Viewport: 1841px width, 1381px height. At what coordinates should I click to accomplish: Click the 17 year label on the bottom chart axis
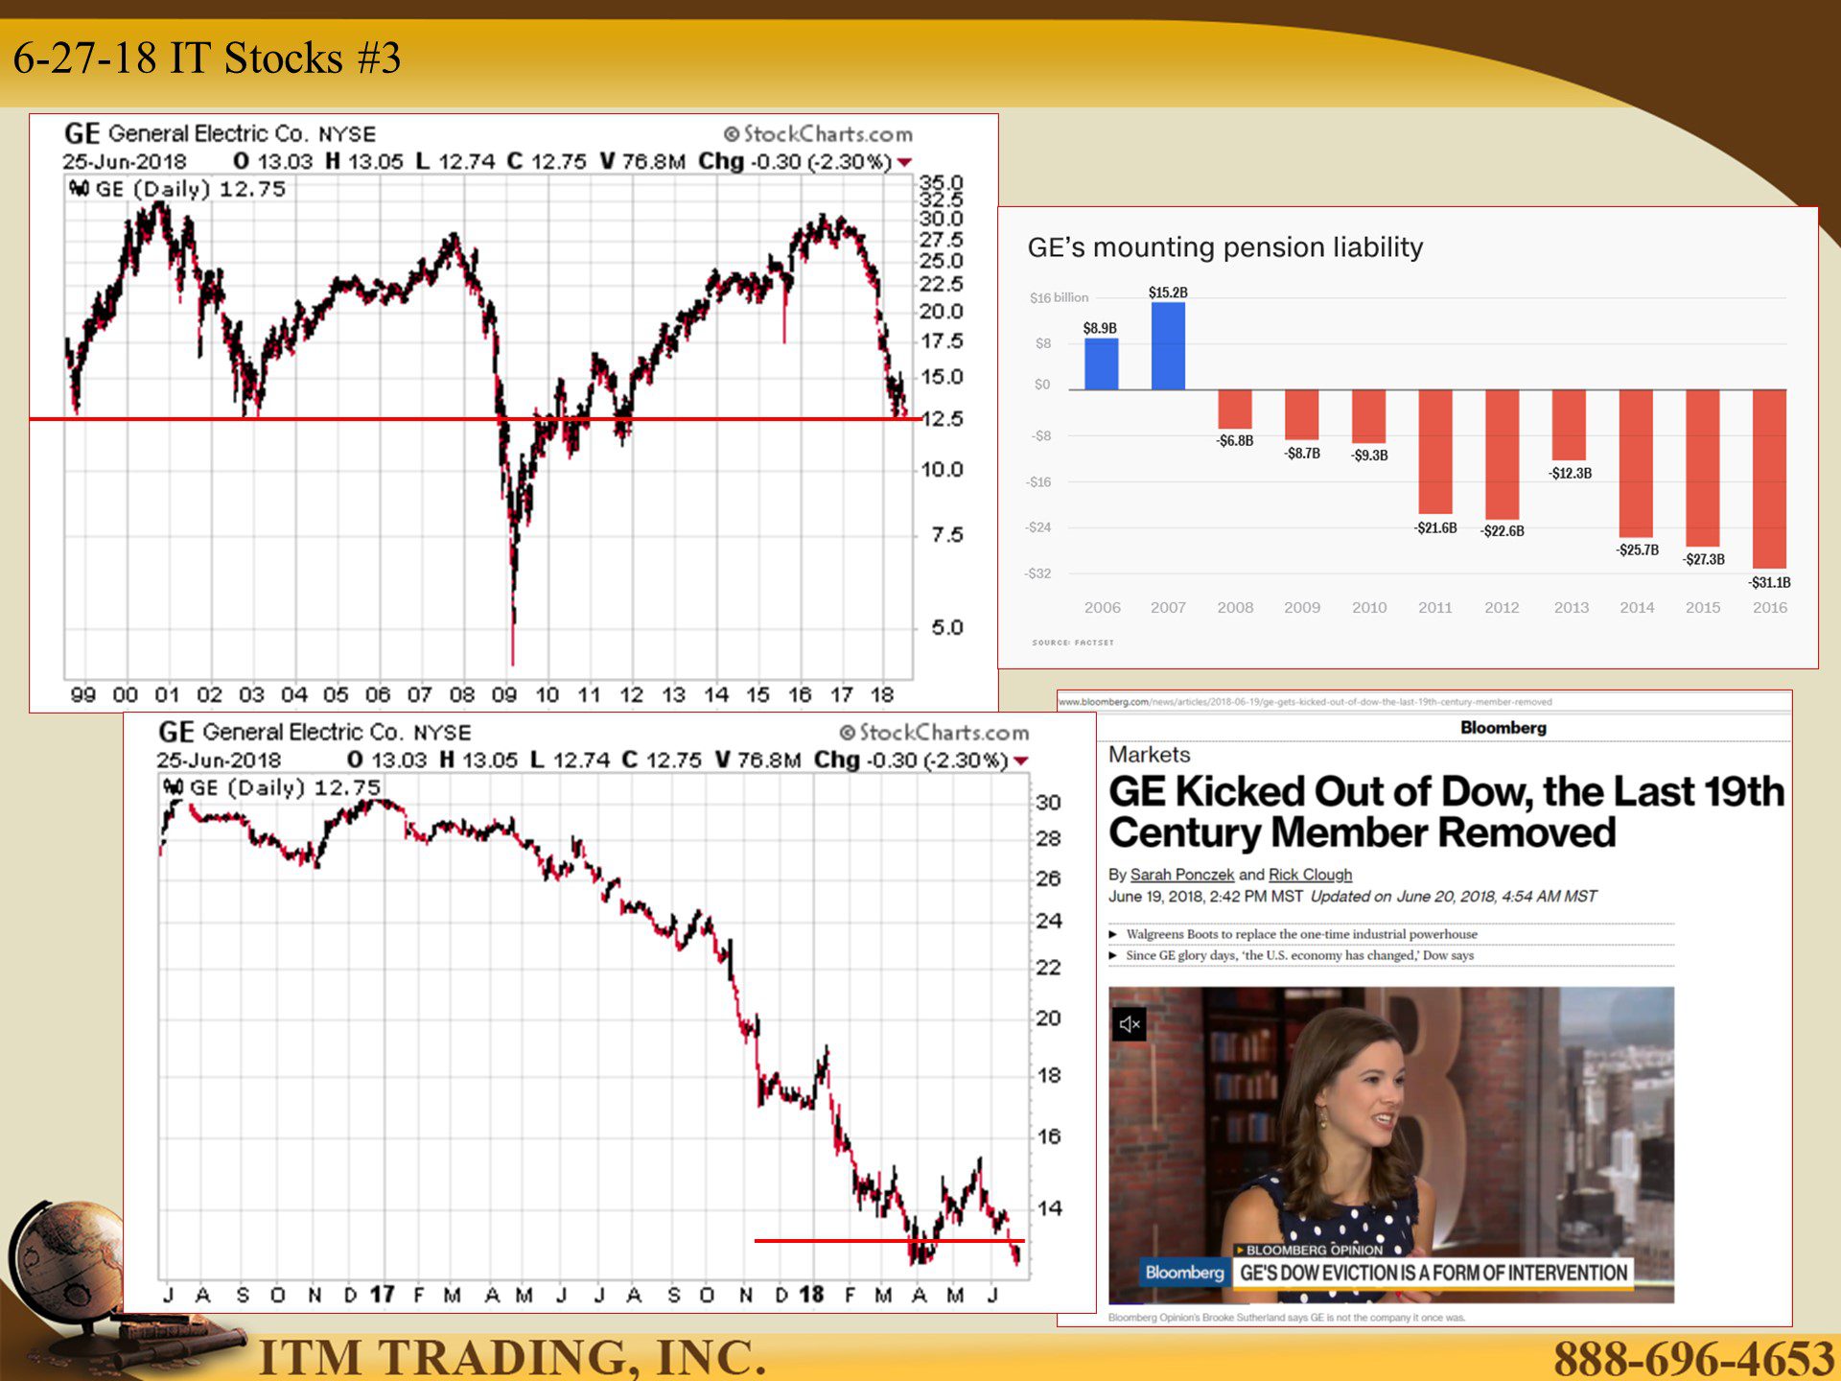tap(382, 1295)
